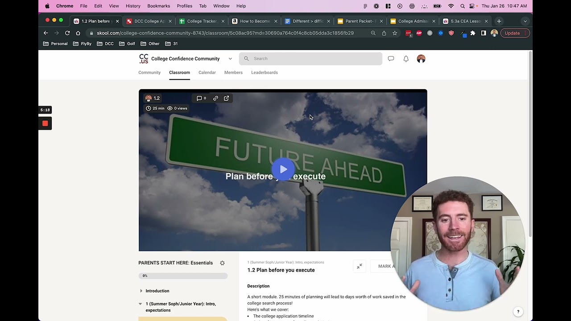Screen dimensions: 571x321
Task: Open the Bookmarks menu
Action: [x=159, y=6]
